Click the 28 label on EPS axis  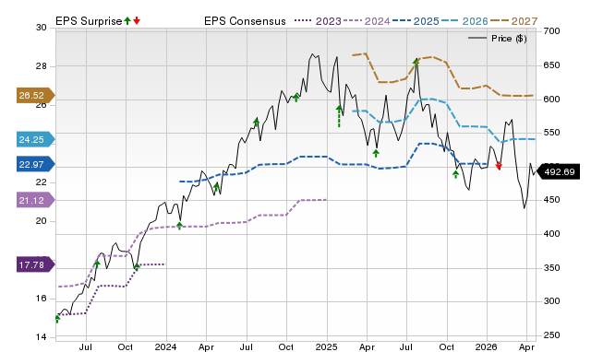click(42, 66)
